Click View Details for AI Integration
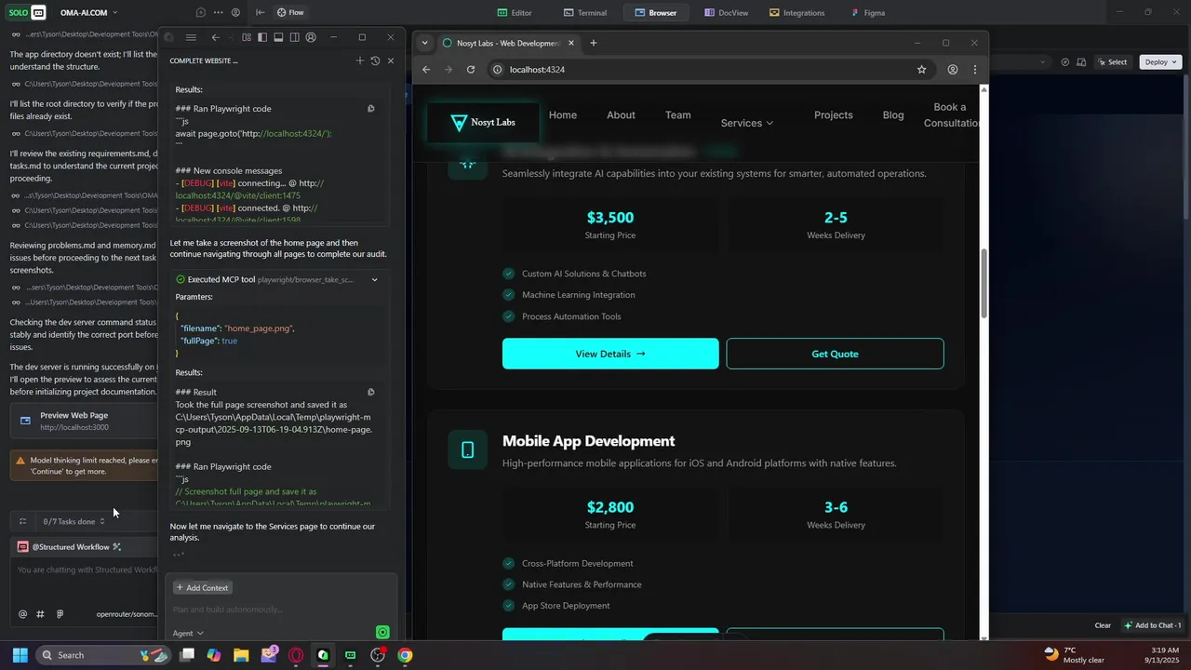 (610, 354)
